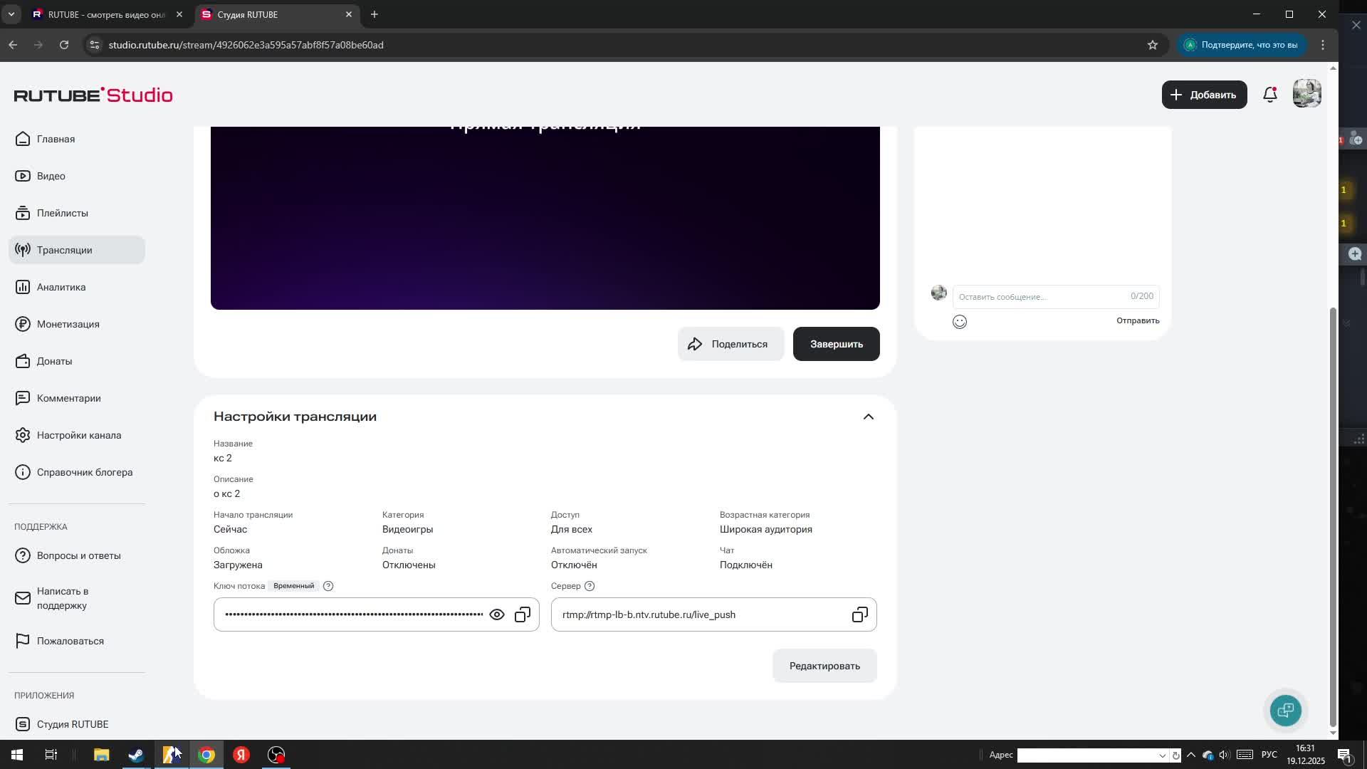
Task: Copy the stream key to clipboard
Action: 523,614
